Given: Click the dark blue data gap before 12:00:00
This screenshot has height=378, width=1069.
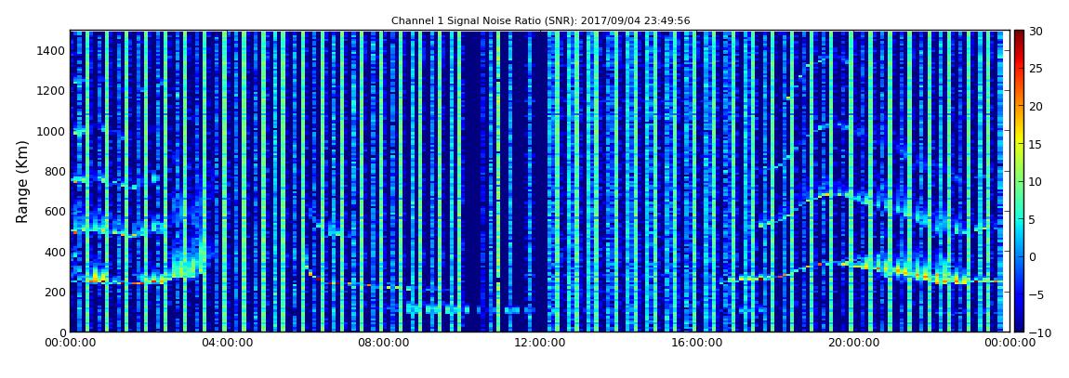Looking at the screenshot, I should point(522,181).
